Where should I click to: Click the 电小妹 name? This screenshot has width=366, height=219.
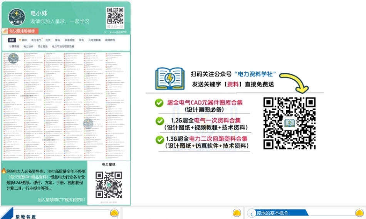[39, 13]
